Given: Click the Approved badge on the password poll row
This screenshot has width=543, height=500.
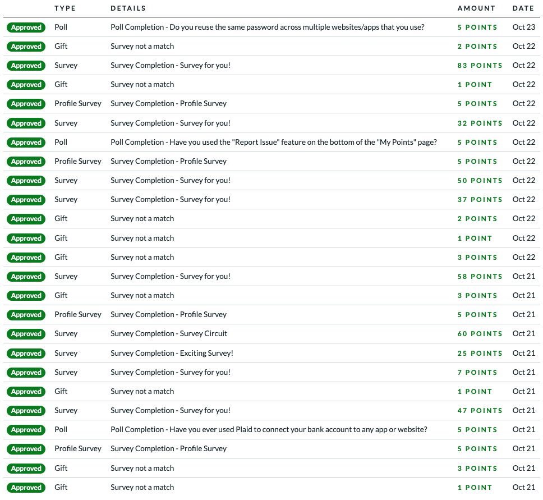Looking at the screenshot, I should [26, 27].
